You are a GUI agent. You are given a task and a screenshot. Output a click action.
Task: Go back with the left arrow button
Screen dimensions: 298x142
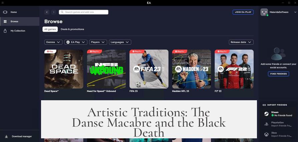coord(47,12)
